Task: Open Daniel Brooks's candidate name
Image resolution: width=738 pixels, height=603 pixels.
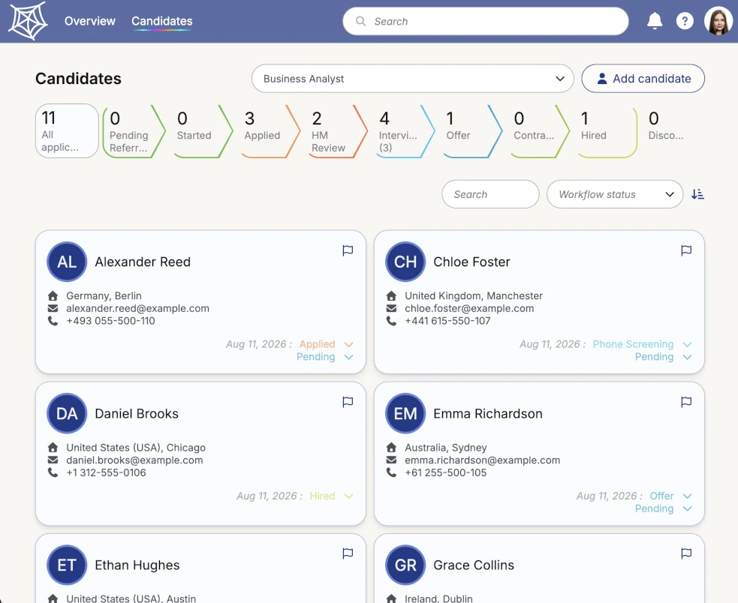Action: (137, 413)
